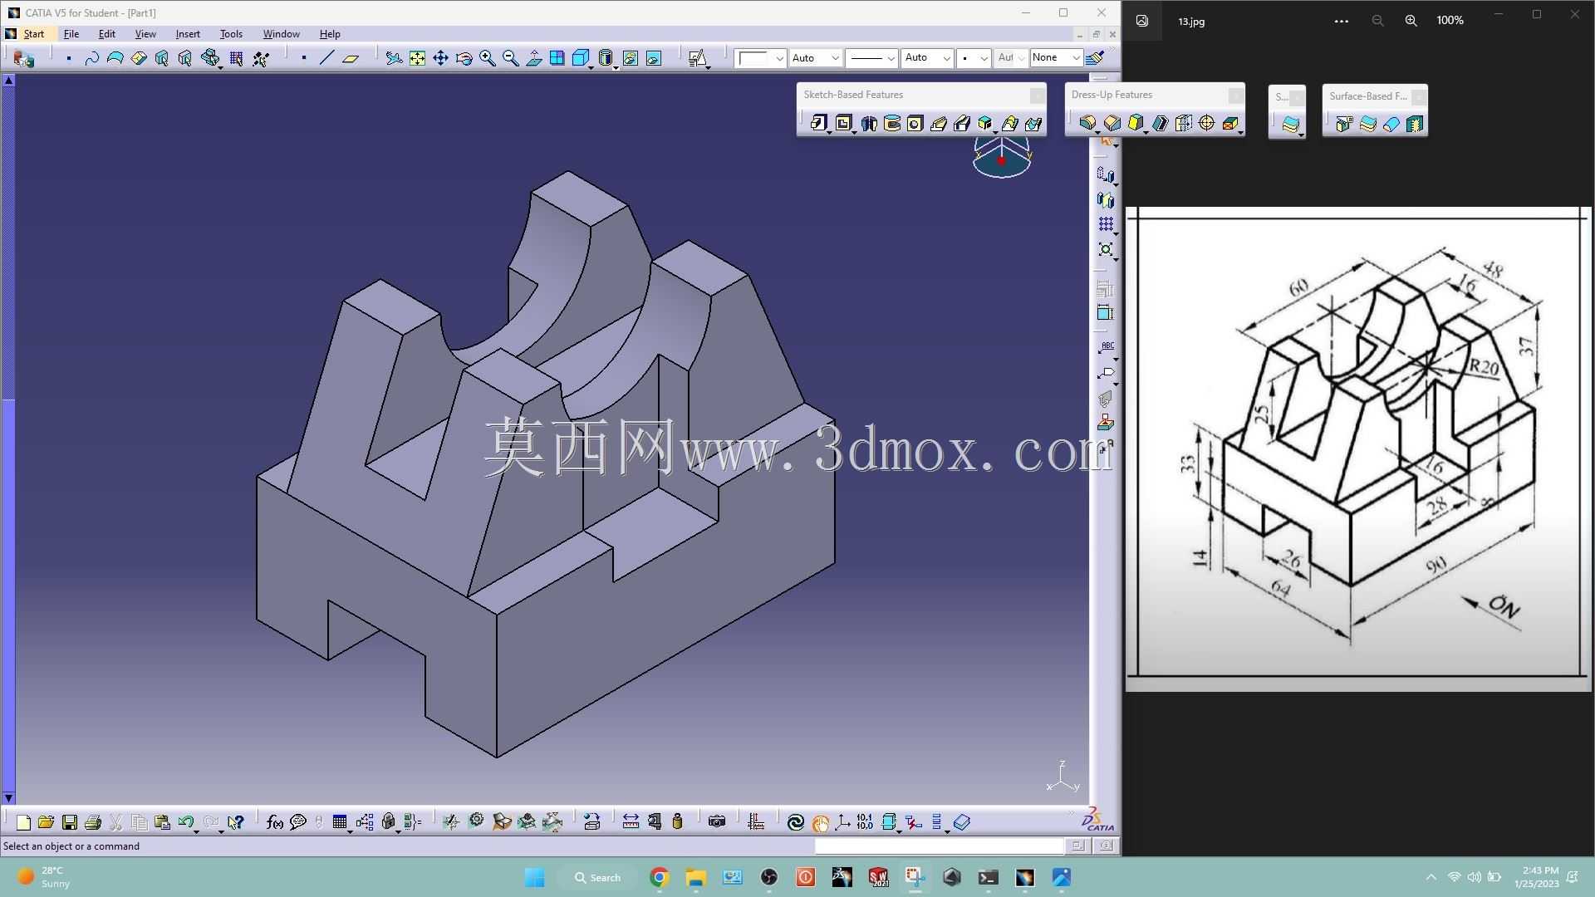Image resolution: width=1595 pixels, height=897 pixels.
Task: Select the Pad tool in Sketch-Based Features
Action: (819, 123)
